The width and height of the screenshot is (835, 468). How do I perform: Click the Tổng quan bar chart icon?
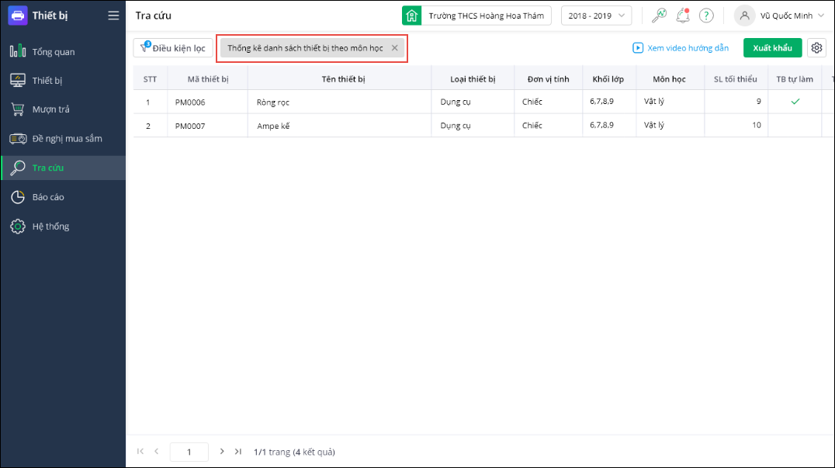[18, 51]
